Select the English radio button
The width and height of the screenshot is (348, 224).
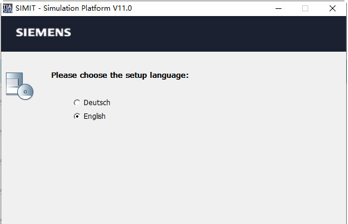pyautogui.click(x=77, y=116)
